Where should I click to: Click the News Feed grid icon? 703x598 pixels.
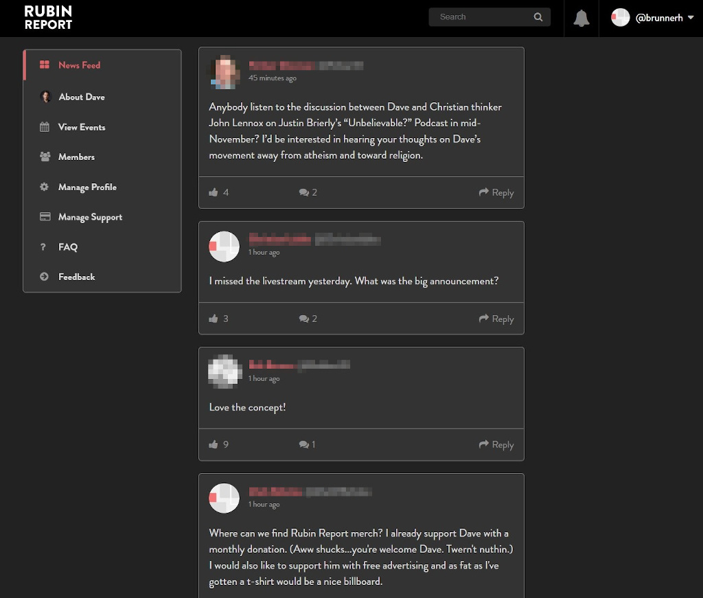click(45, 65)
